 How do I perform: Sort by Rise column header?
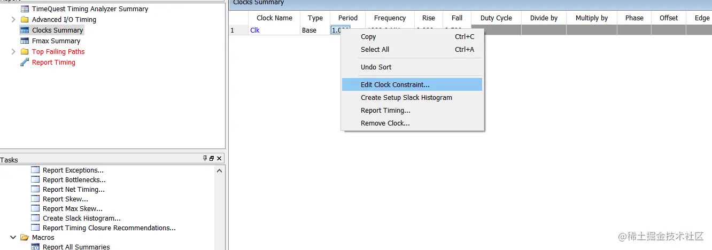(429, 18)
